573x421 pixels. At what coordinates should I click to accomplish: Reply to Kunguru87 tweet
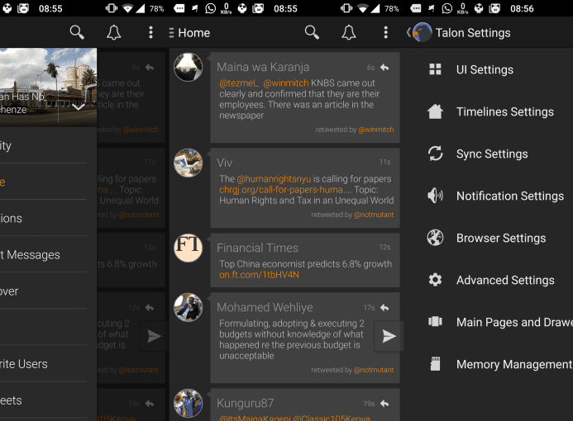(x=384, y=404)
